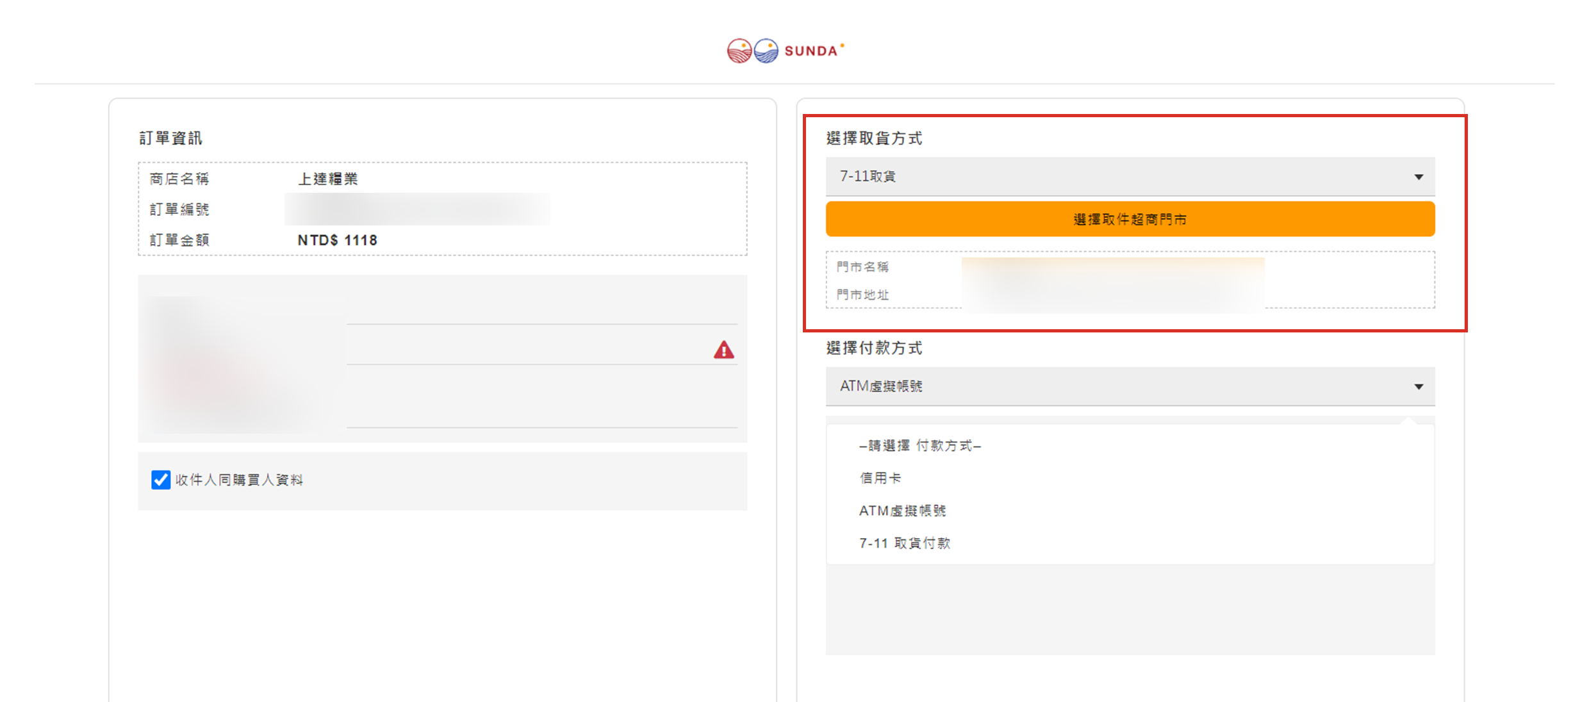Viewport: 1589px width, 702px height.
Task: Select the –請選擇 付款方式– placeholder option
Action: 920,445
